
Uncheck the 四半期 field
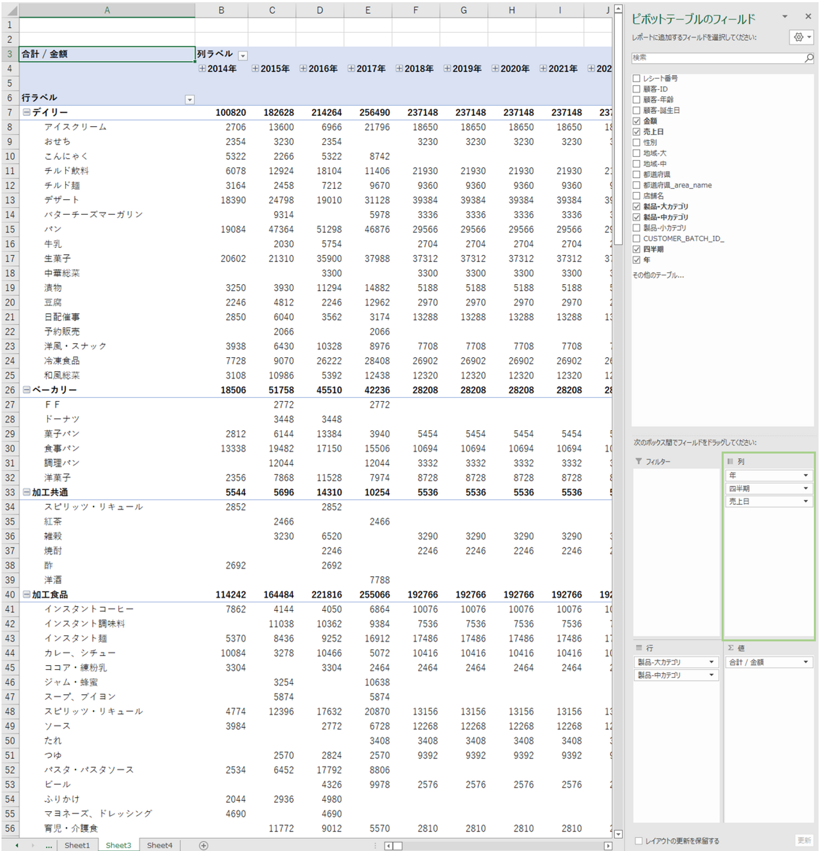[x=637, y=249]
